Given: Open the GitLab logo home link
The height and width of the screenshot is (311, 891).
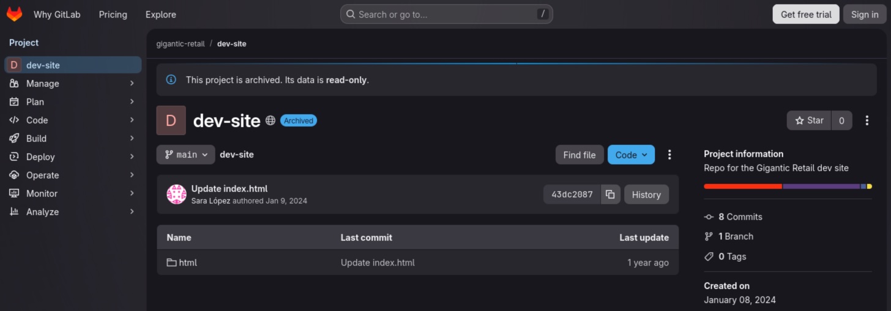Looking at the screenshot, I should (14, 14).
